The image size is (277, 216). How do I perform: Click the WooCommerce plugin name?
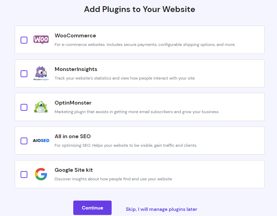coord(75,35)
